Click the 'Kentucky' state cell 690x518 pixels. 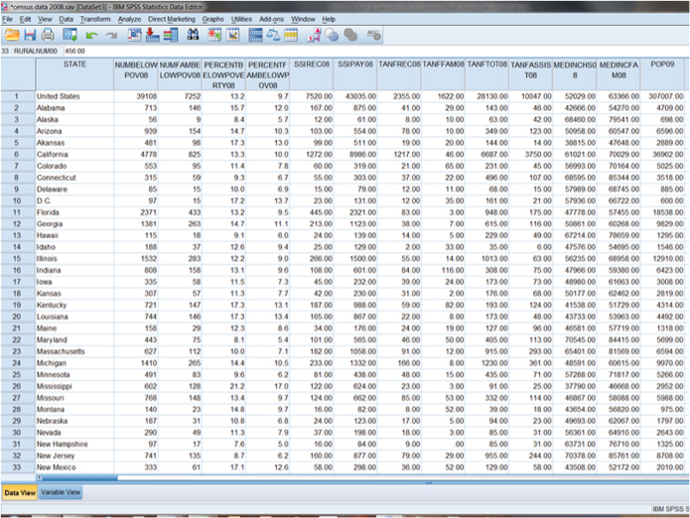pyautogui.click(x=74, y=305)
